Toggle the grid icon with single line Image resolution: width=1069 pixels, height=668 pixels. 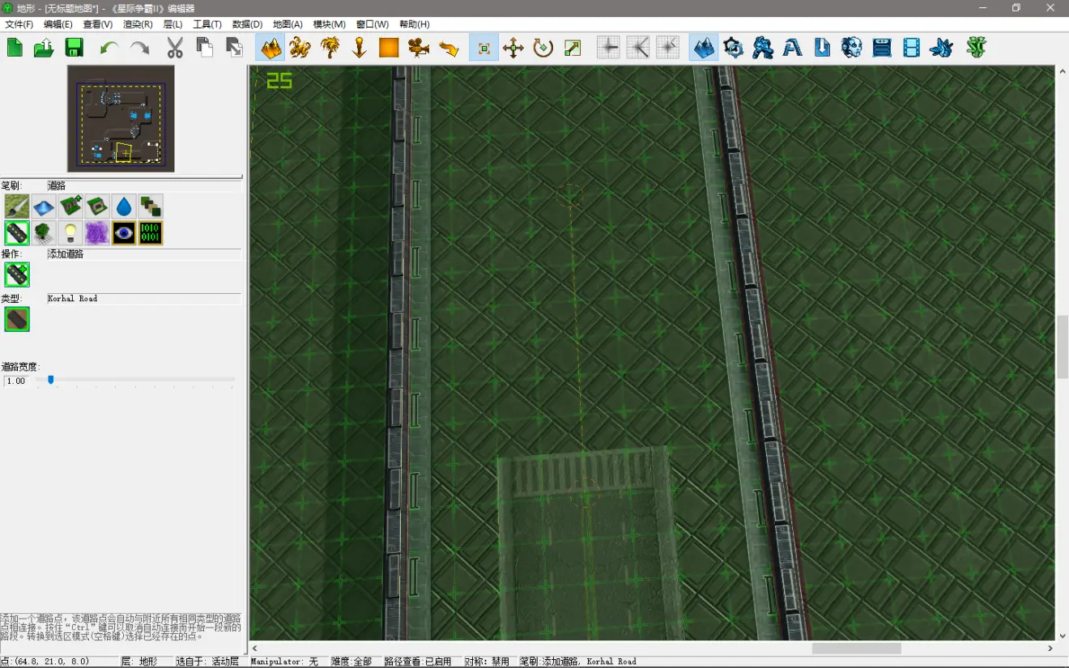[608, 48]
